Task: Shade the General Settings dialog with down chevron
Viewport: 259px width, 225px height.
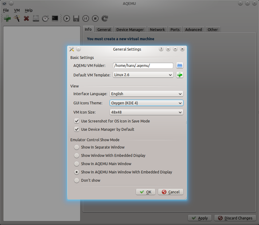Action: coord(168,49)
